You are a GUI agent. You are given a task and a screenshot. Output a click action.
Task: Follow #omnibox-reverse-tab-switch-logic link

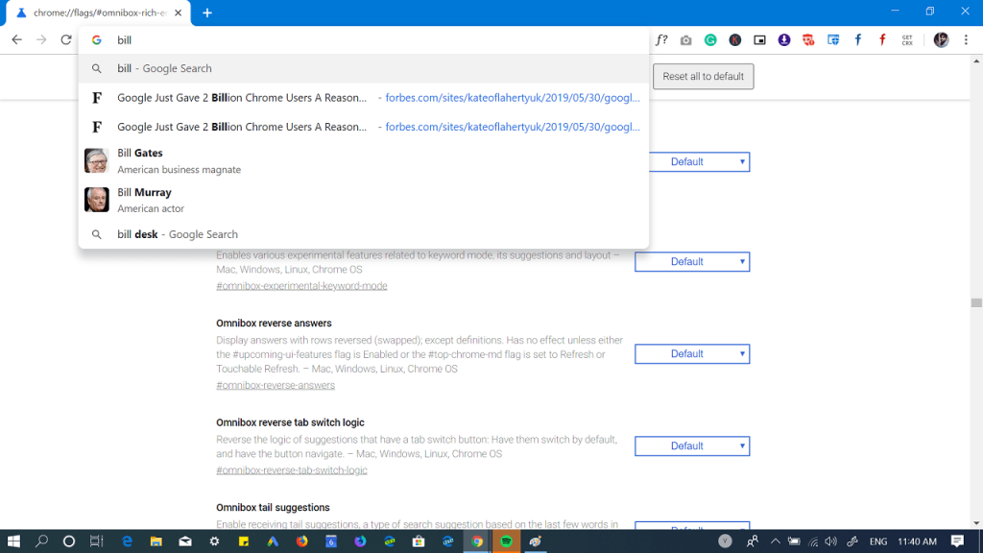tap(292, 470)
